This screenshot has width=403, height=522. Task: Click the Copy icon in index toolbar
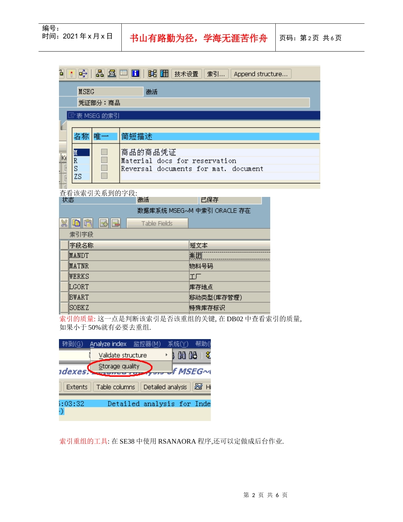pyautogui.click(x=76, y=223)
